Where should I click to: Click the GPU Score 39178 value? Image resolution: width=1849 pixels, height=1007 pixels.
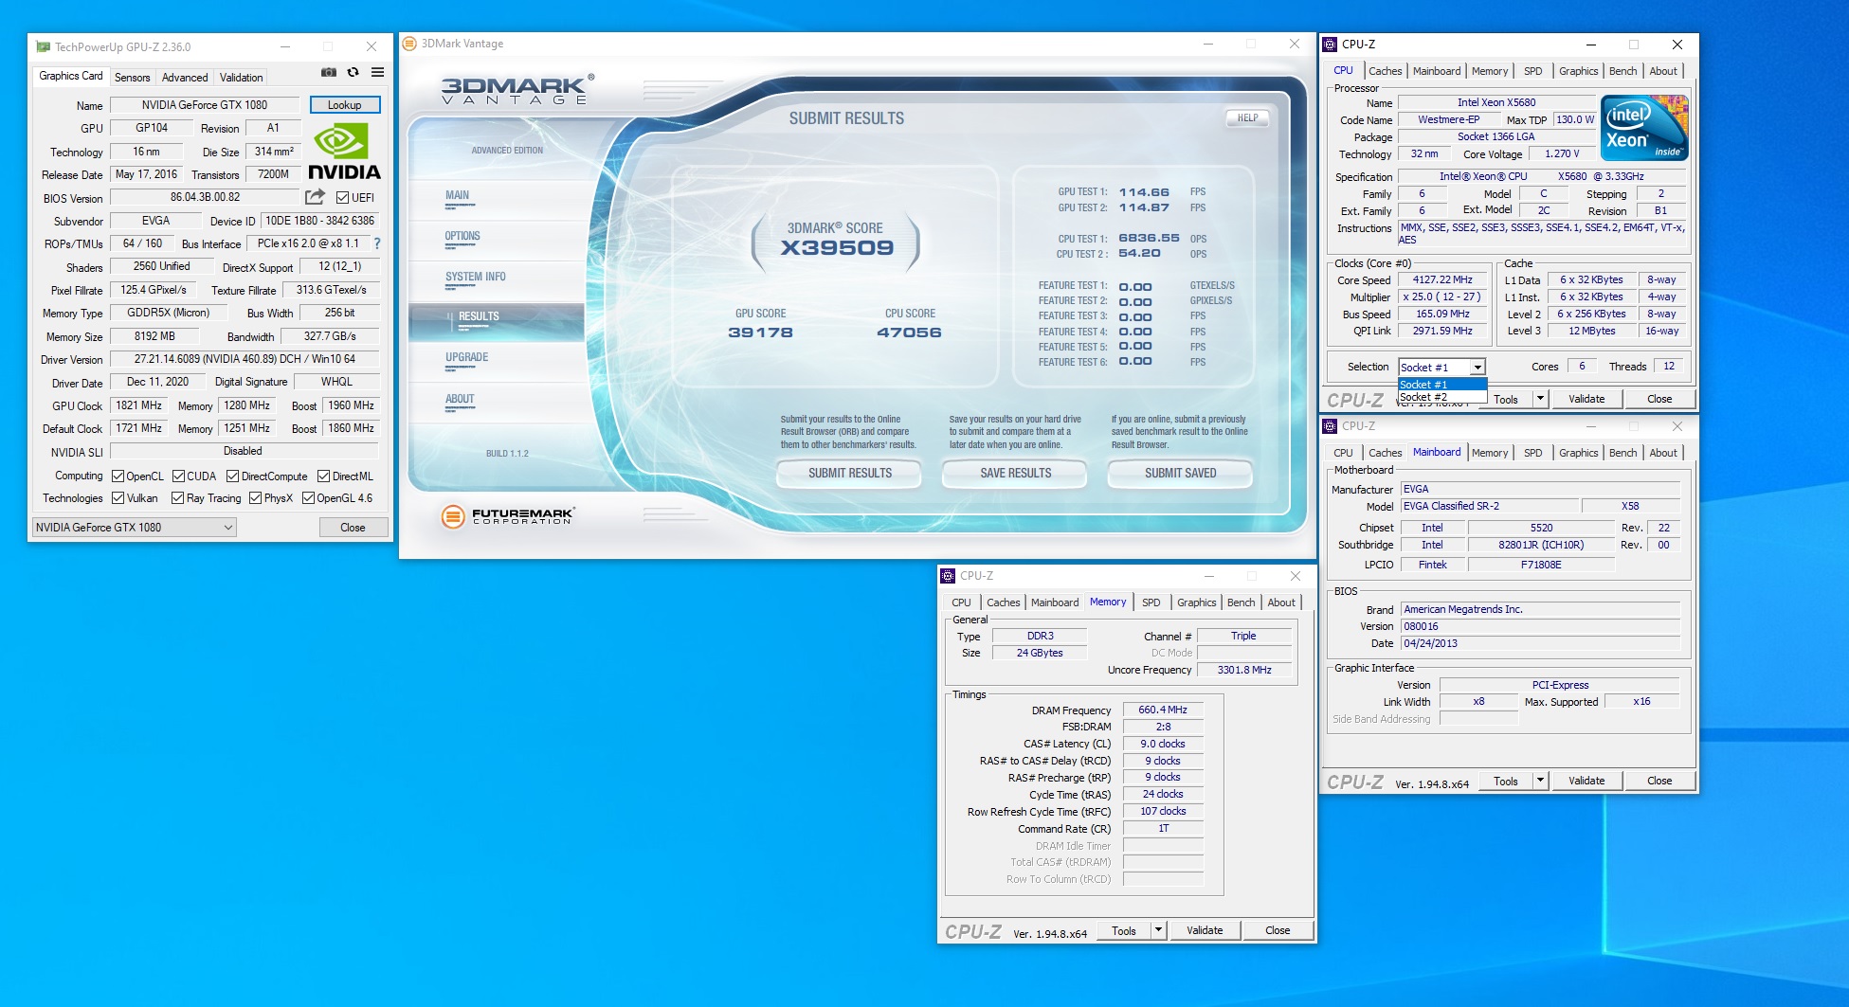(760, 333)
